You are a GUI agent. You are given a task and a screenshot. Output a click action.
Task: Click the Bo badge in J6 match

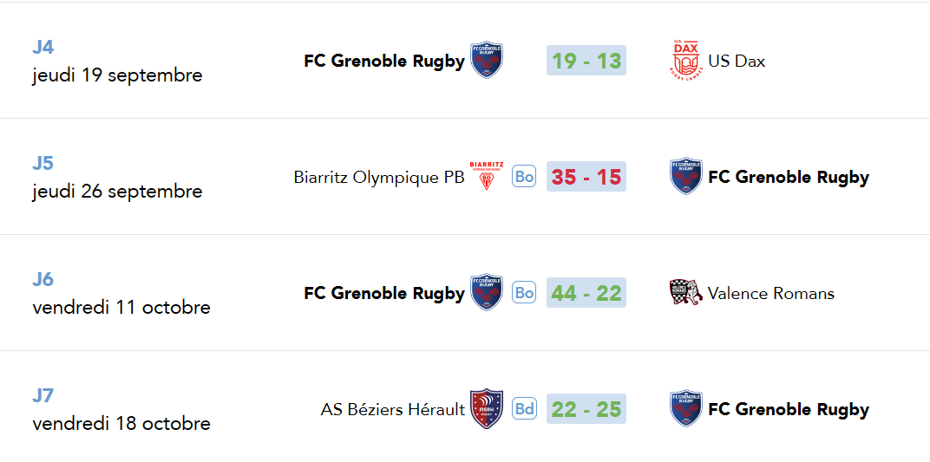coord(524,293)
